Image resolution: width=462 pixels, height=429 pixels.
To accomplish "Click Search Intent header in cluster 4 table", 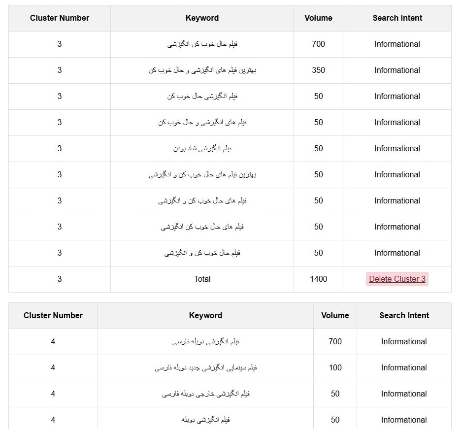I will [x=404, y=316].
